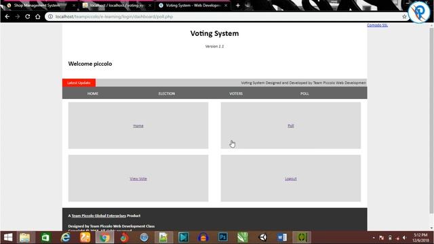Image resolution: width=434 pixels, height=244 pixels.
Task: Open the browser home page icon
Action: (38, 16)
